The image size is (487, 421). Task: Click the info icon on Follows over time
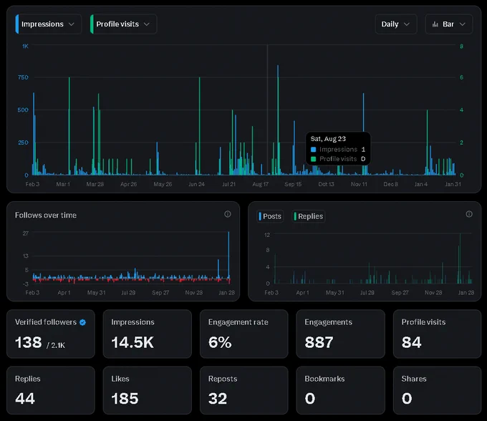coord(228,214)
